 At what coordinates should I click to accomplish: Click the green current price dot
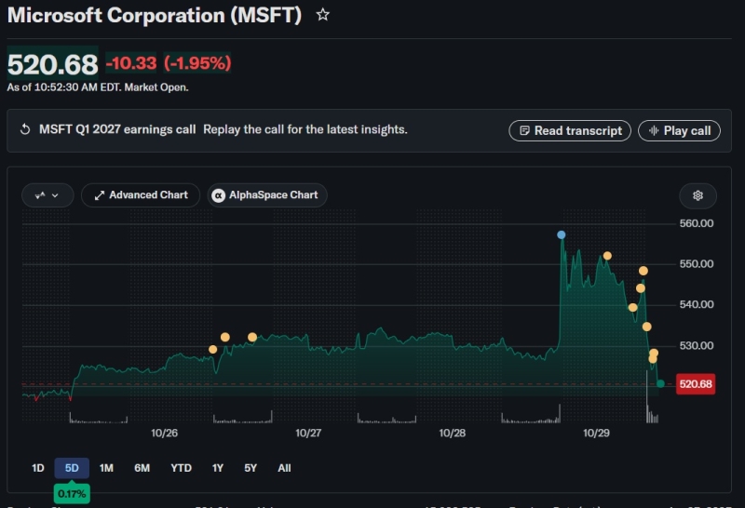click(660, 383)
